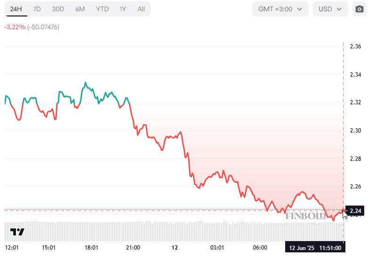This screenshot has height=258, width=368.
Task: Click the TradingView logo icon
Action: tap(17, 232)
